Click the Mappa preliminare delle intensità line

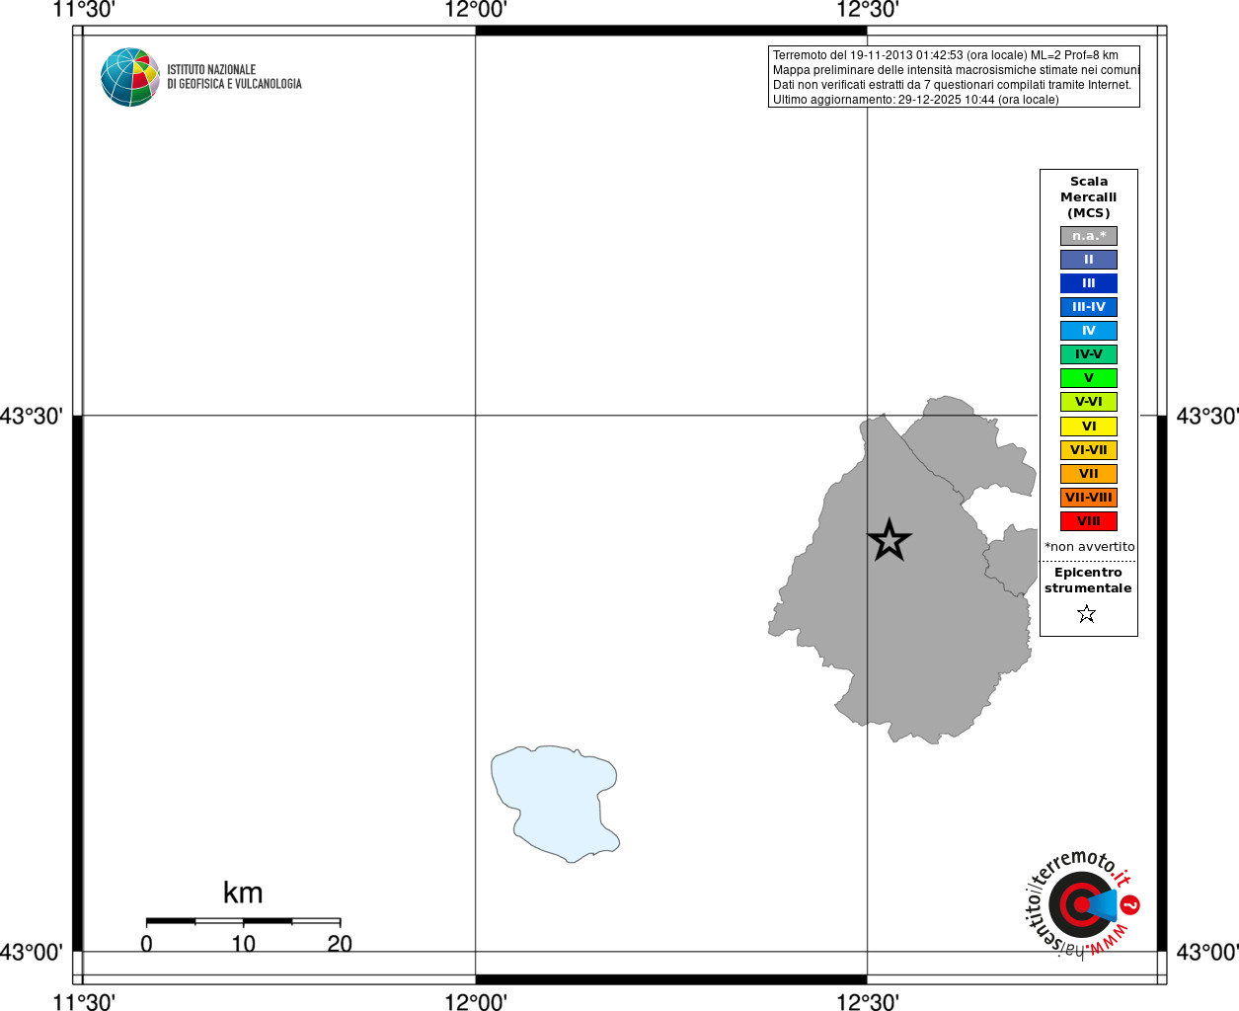956,70
